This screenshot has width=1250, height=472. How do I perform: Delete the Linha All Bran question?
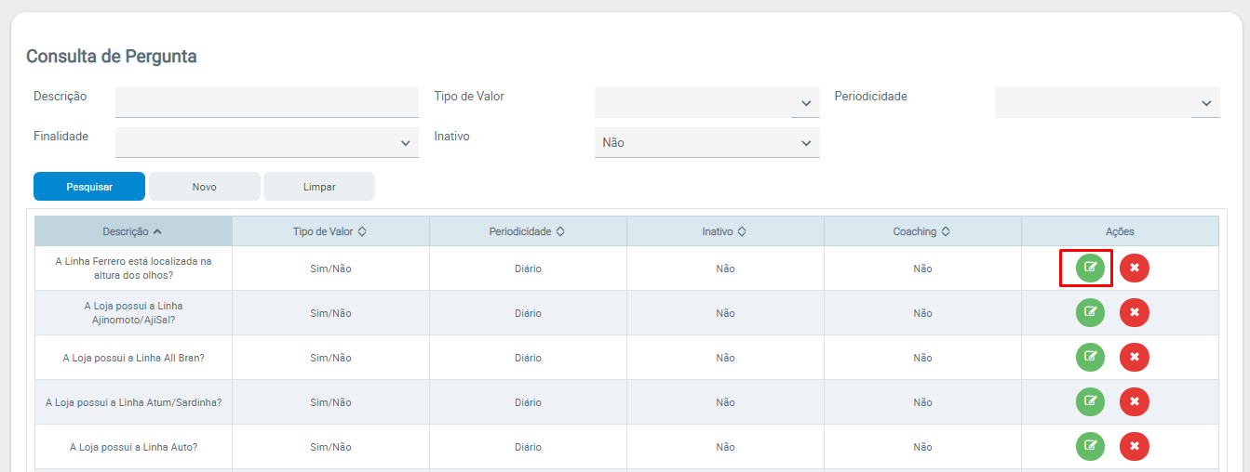click(1134, 357)
